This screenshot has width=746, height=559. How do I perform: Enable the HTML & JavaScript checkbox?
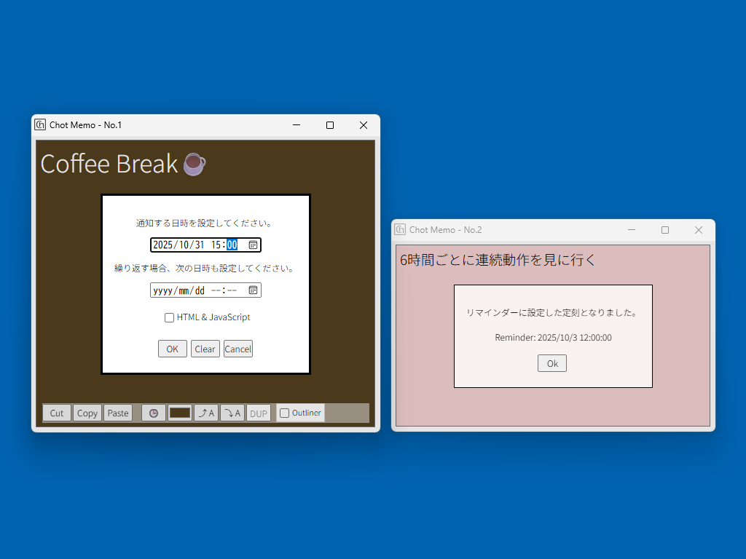pos(170,318)
